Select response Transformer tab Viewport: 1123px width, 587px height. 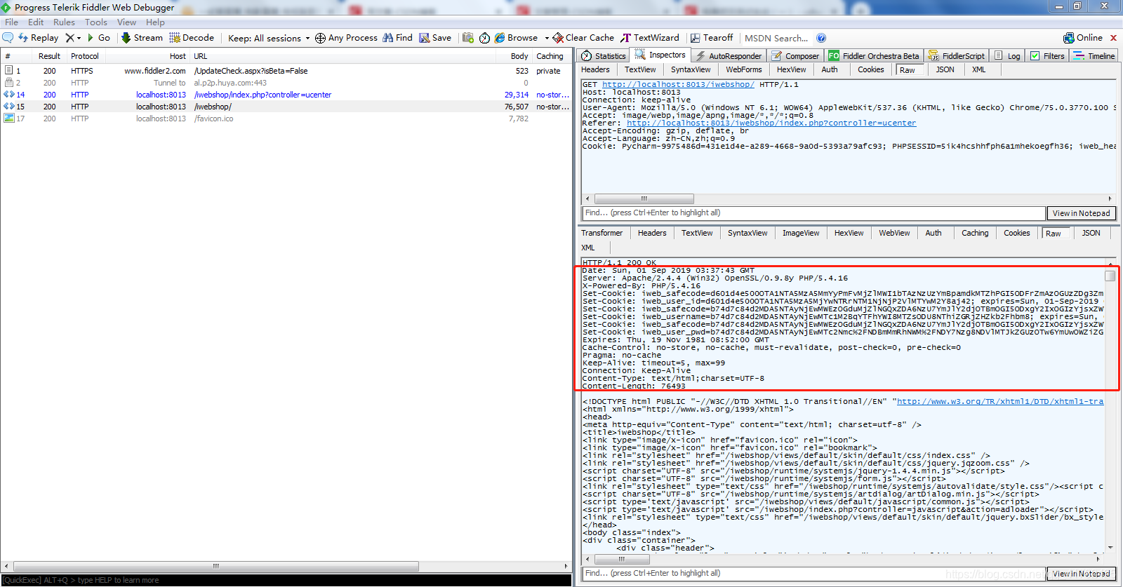click(602, 233)
